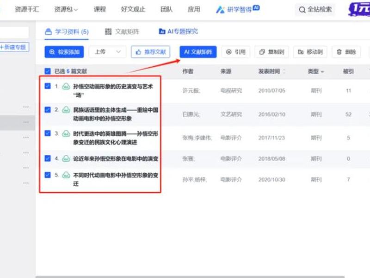Click the cloud icon beside article 4

[66, 158]
